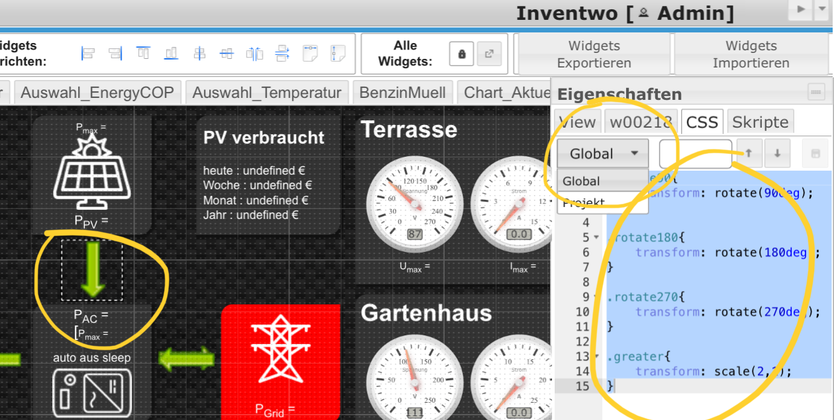The height and width of the screenshot is (420, 834).
Task: Click the 'PV verbraucht' heading
Action: point(264,138)
